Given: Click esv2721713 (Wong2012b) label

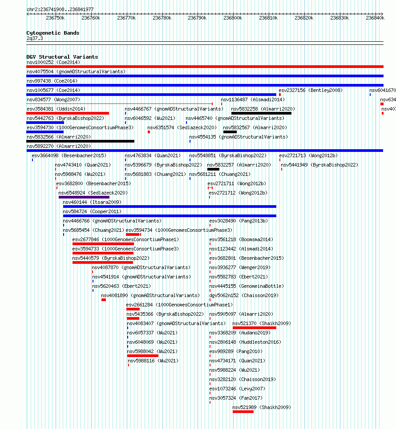Looking at the screenshot, I should coord(309,155).
